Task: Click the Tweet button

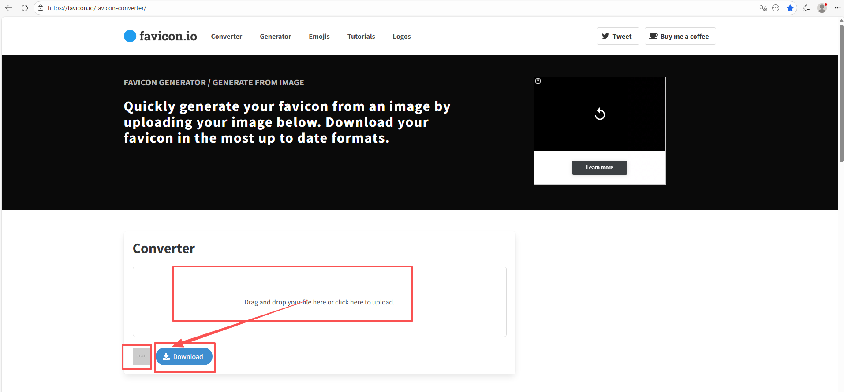Action: tap(618, 36)
